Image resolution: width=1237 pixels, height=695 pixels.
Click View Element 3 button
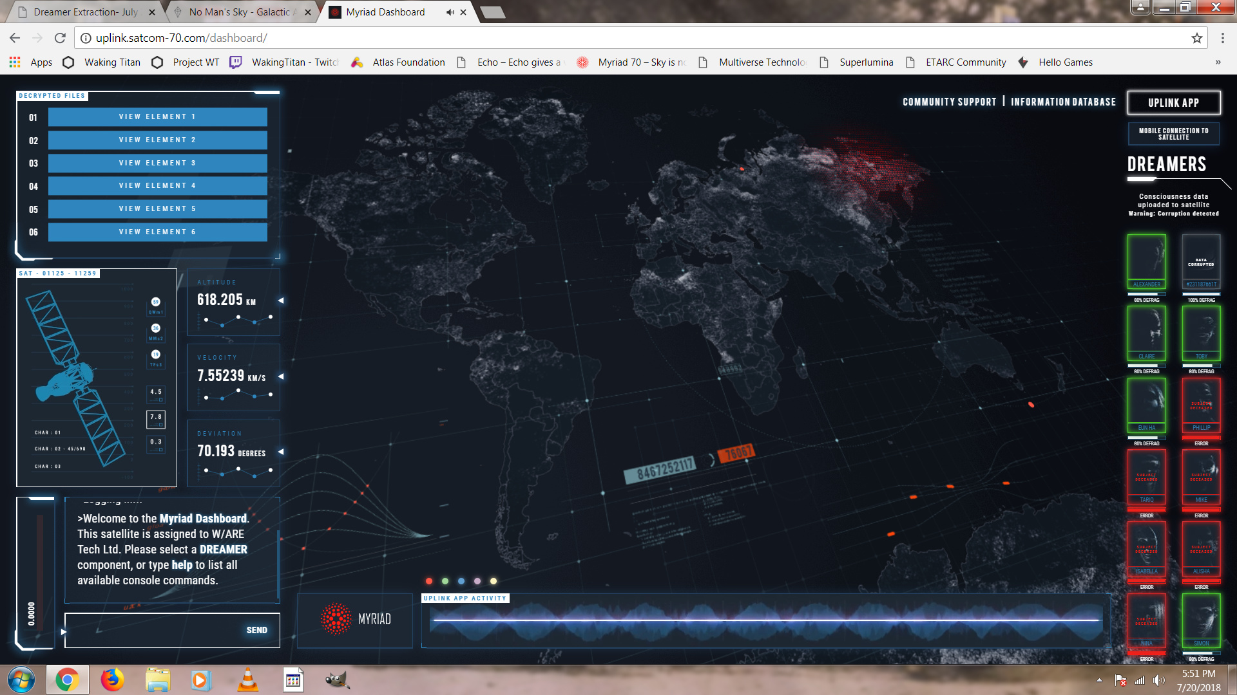(157, 163)
